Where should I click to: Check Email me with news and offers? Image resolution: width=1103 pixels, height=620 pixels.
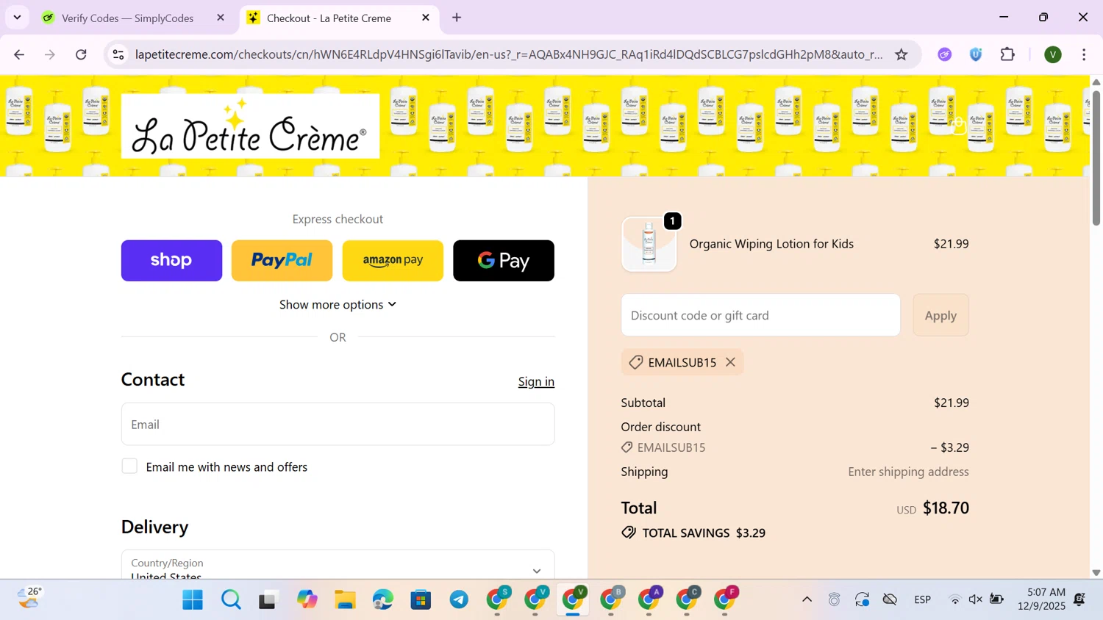[x=129, y=466]
